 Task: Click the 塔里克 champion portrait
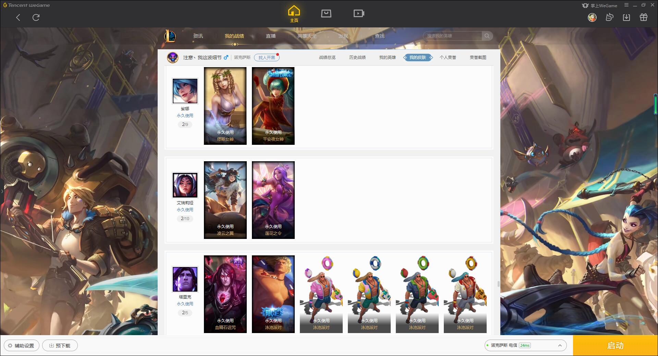click(x=185, y=279)
